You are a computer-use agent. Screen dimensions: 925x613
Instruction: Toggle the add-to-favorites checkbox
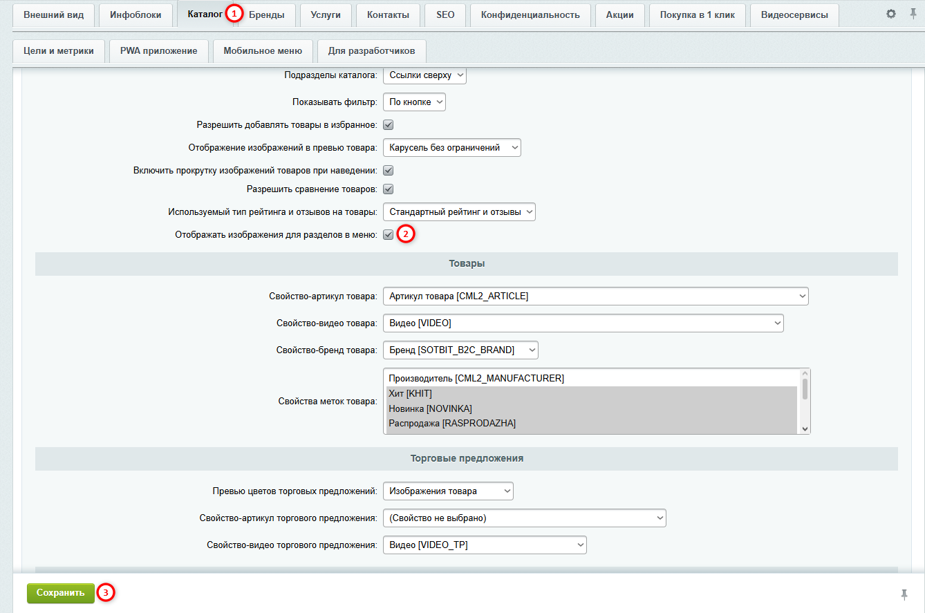(389, 125)
